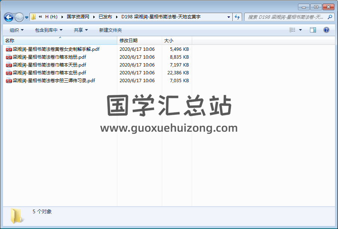Close the Explorer window
Screen dimensions: 338x229
pos(328,7)
